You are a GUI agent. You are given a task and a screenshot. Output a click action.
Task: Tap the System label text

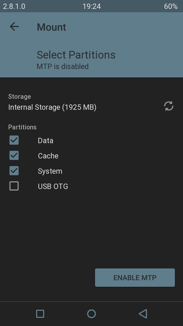(50, 171)
